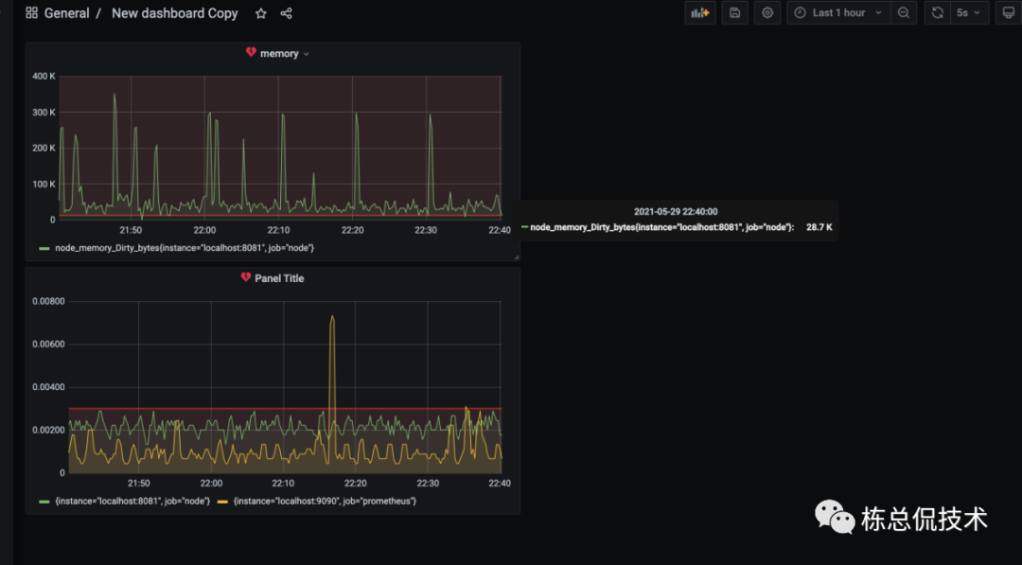Viewport: 1022px width, 565px height.
Task: Share the dashboard using the share icon
Action: click(286, 13)
